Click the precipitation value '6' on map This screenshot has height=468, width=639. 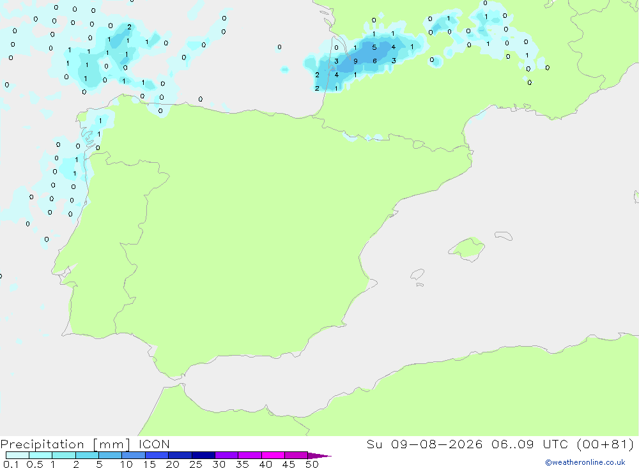pyautogui.click(x=374, y=61)
